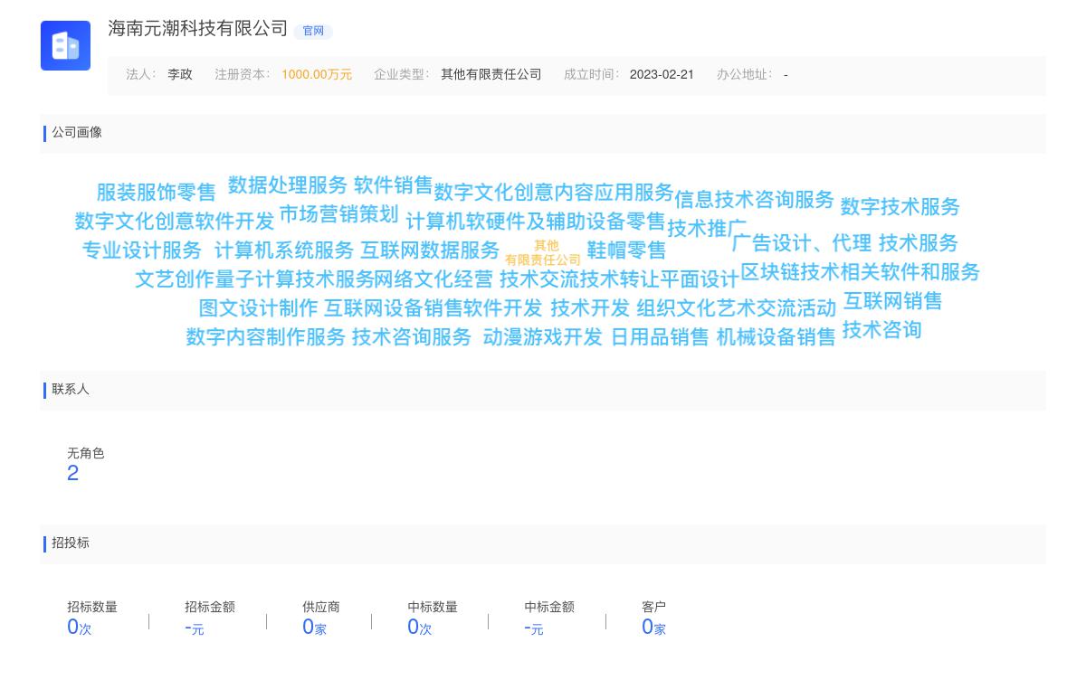Click the 招标数量 zero count
This screenshot has width=1086, height=680.
78,626
